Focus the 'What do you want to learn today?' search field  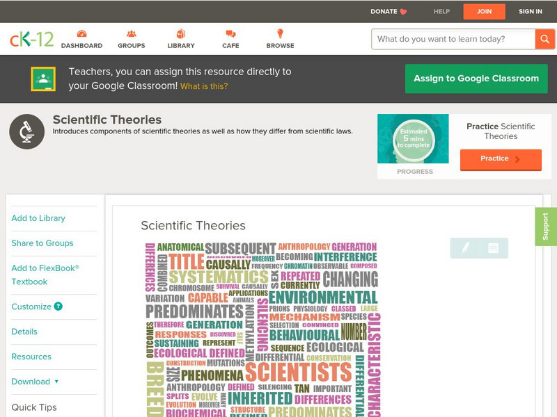[453, 39]
